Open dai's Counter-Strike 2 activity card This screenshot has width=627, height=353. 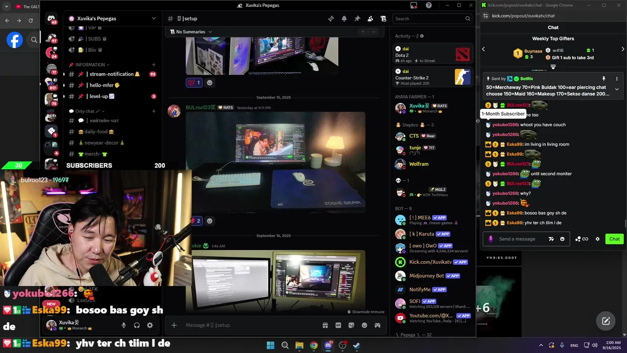pos(433,77)
